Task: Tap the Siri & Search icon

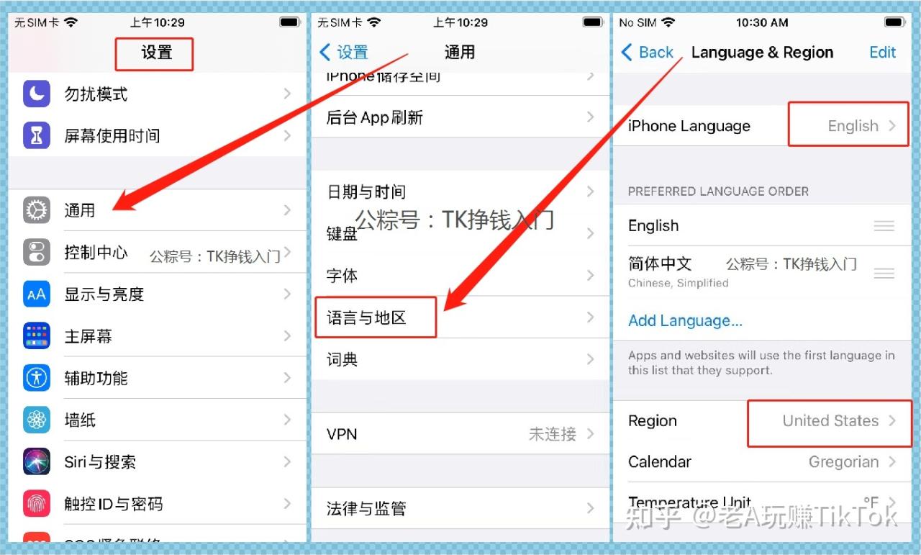Action: (x=37, y=462)
